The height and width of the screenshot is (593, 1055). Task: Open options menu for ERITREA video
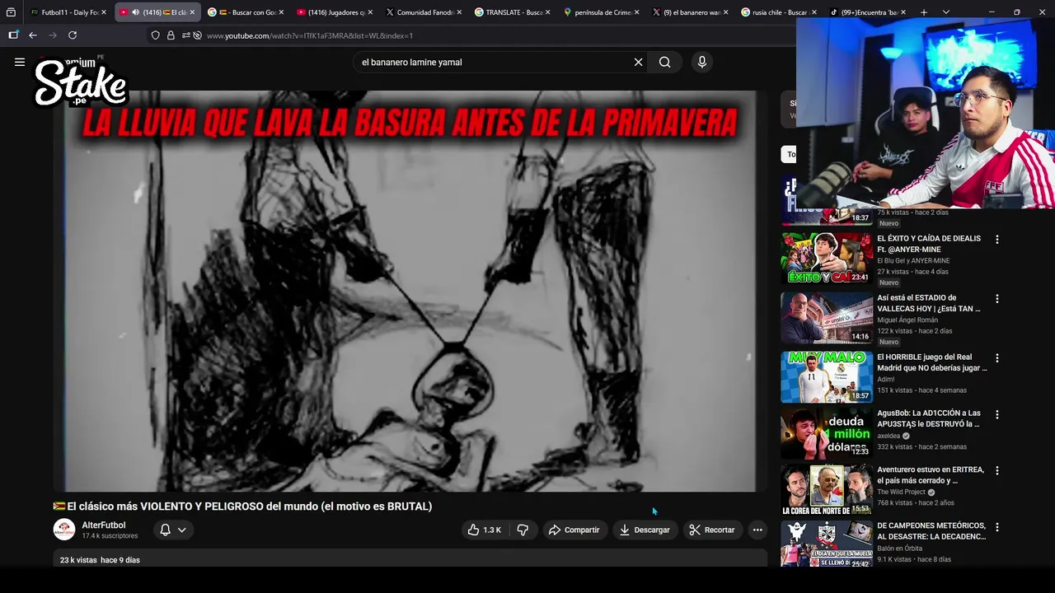(x=996, y=470)
